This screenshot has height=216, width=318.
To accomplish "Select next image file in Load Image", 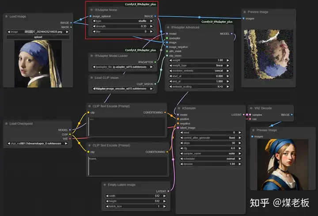I will tap(67, 32).
